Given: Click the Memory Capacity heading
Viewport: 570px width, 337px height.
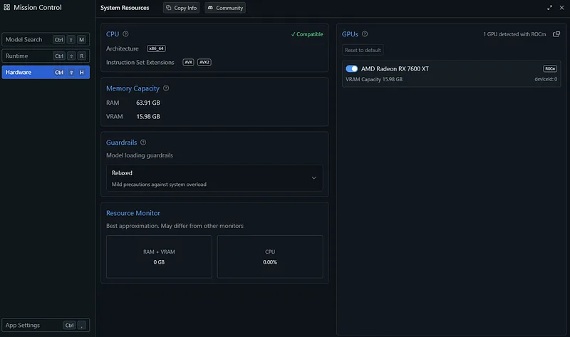Looking at the screenshot, I should [133, 88].
